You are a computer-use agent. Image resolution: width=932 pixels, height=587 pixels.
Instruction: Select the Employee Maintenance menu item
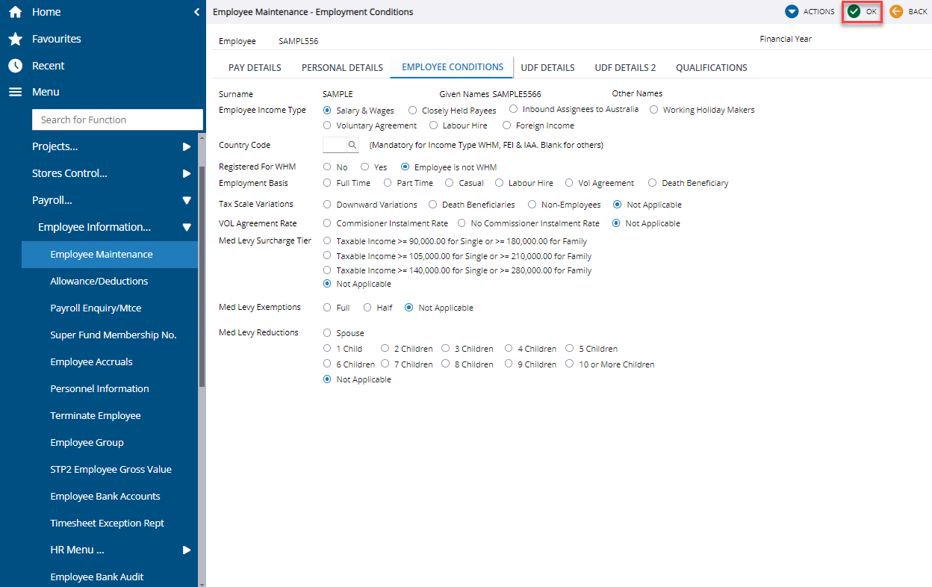[x=110, y=254]
